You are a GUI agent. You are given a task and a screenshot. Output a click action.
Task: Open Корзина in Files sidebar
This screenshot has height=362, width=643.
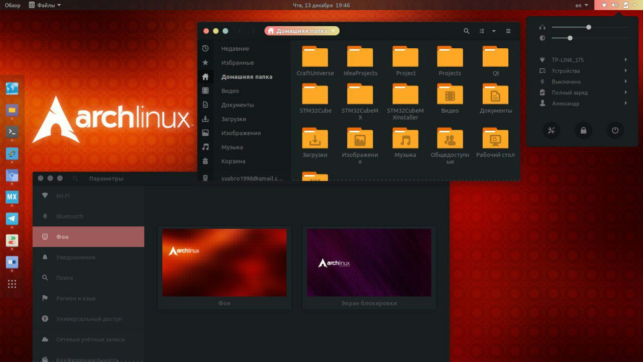(244, 161)
